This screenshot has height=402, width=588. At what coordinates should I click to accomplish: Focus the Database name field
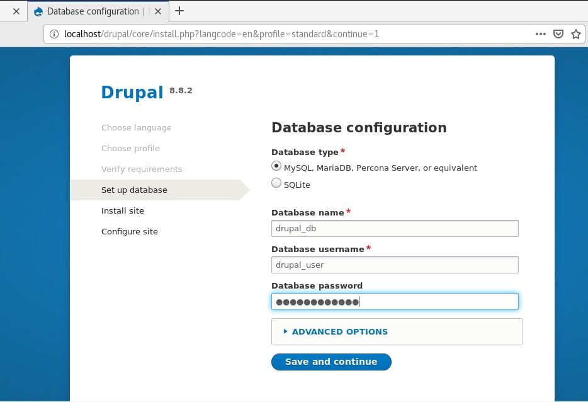(395, 229)
